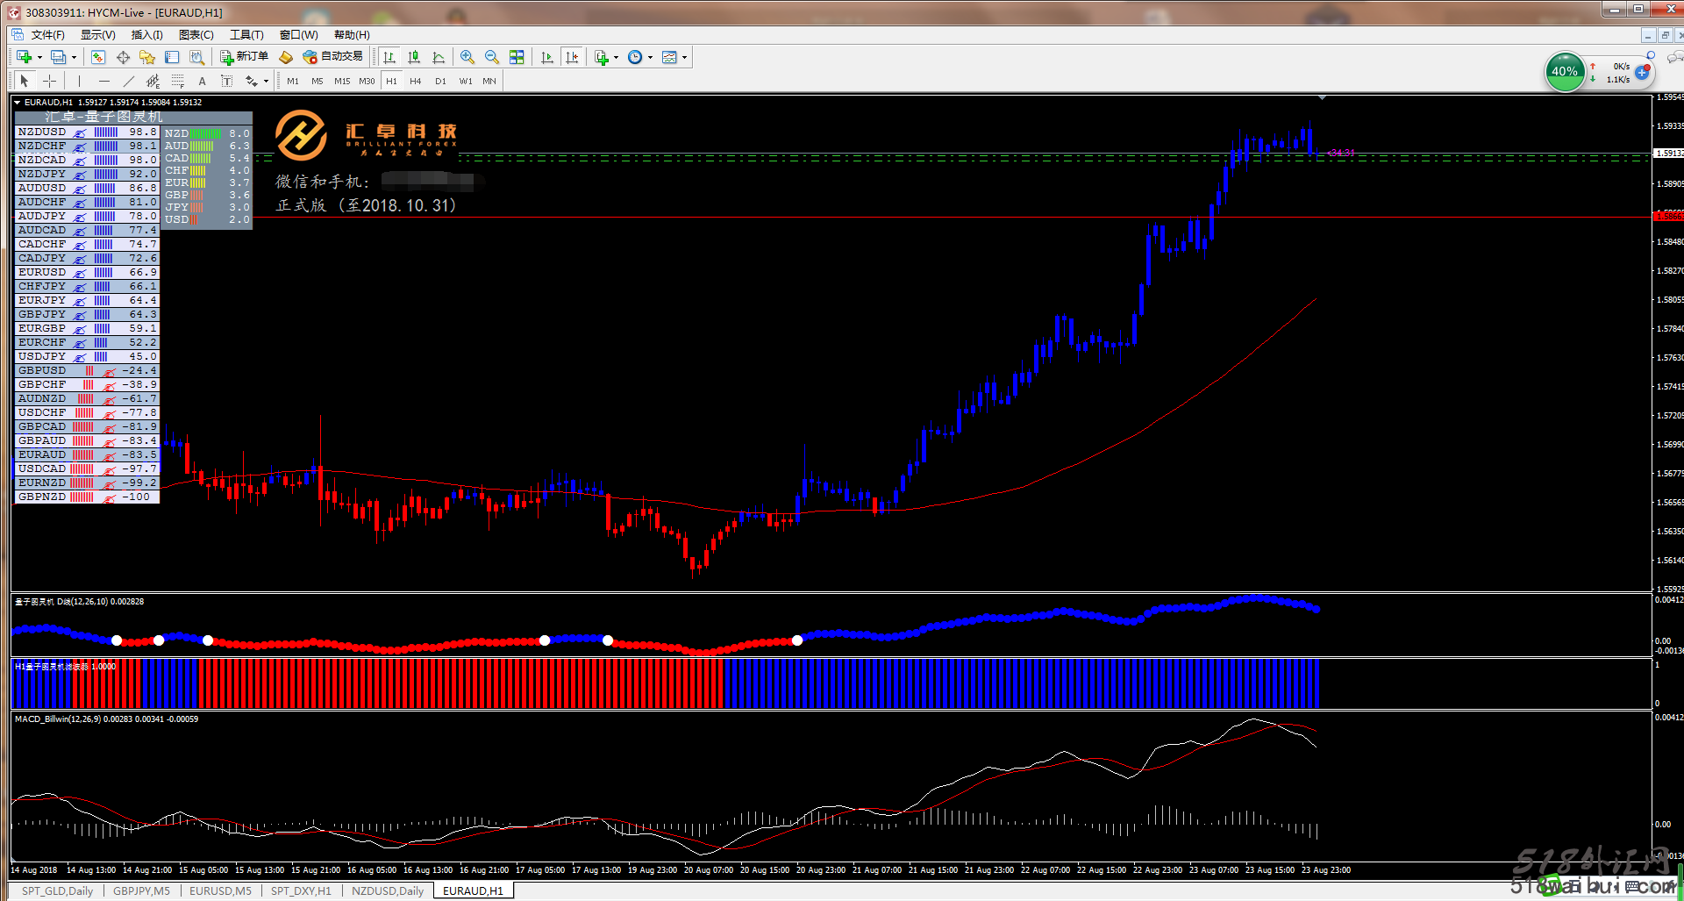
Task: Expand the arrows objects dropdown
Action: (266, 82)
